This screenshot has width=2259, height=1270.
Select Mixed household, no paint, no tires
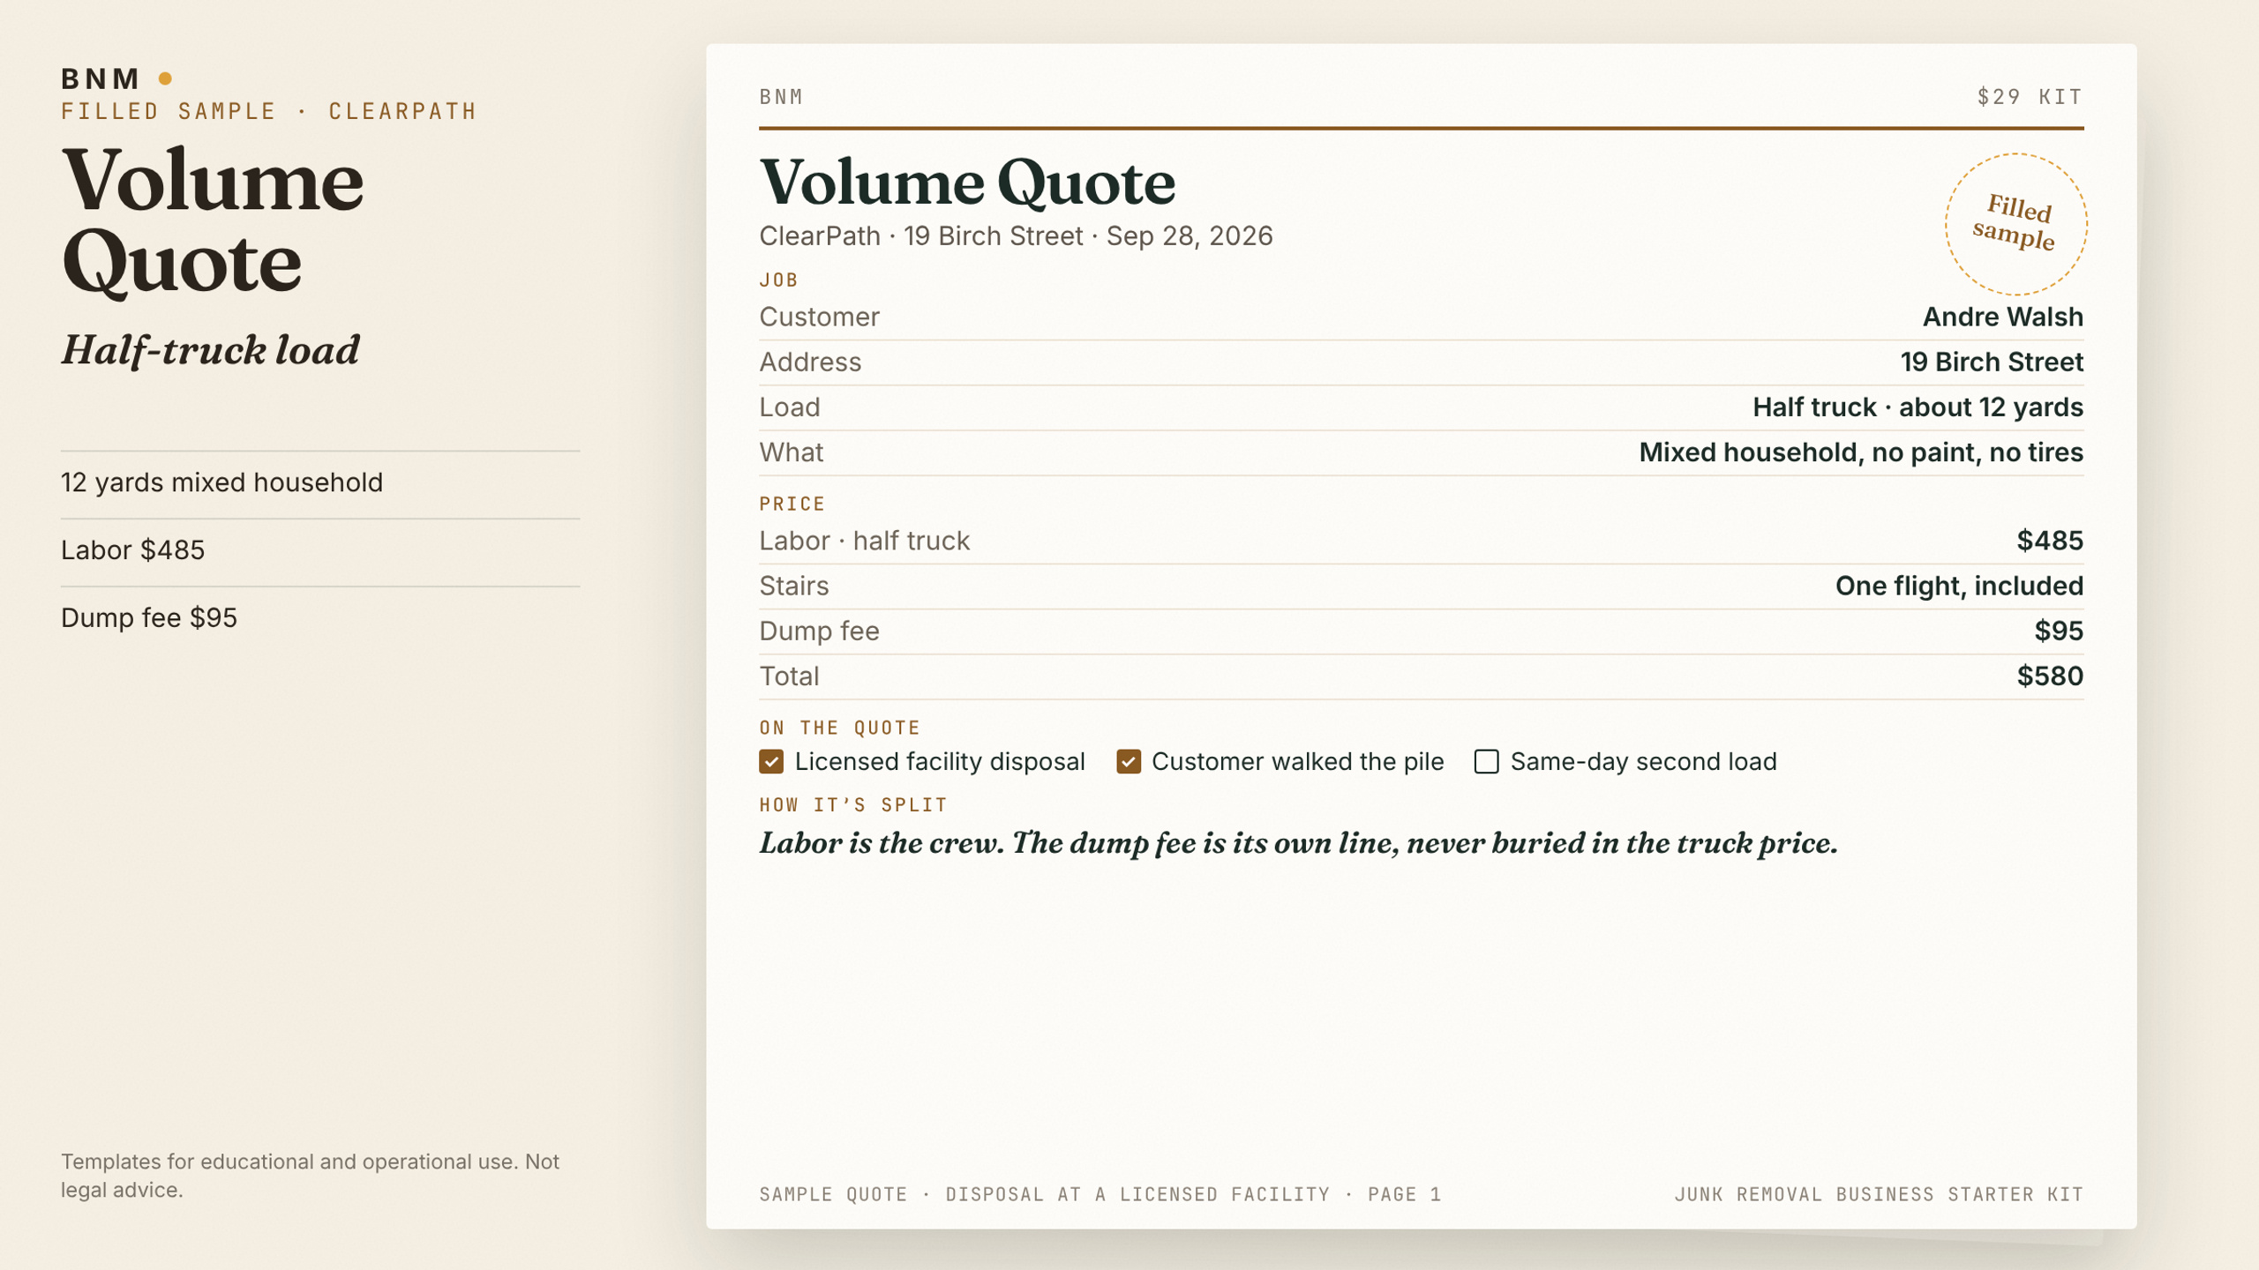coord(1861,452)
